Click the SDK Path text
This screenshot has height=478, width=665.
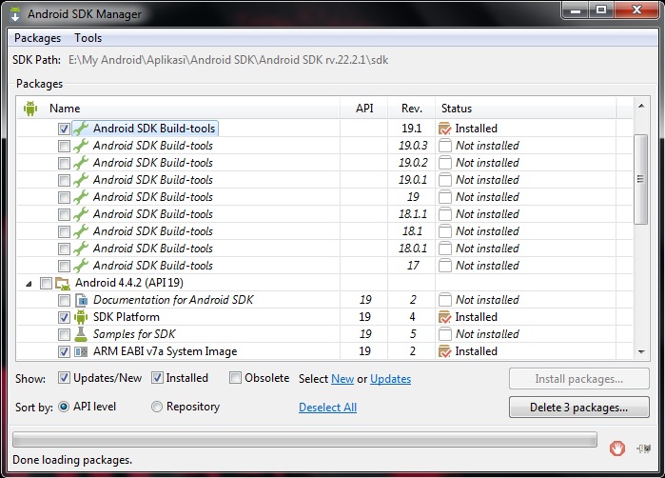(228, 60)
